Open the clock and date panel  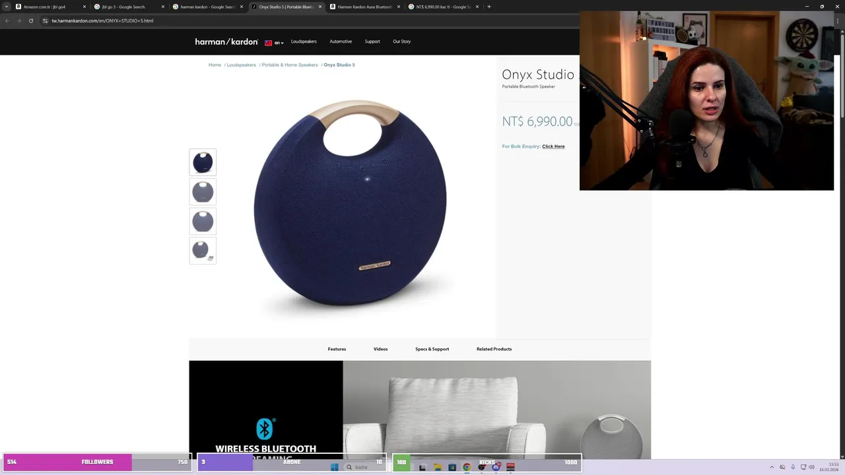click(x=829, y=467)
